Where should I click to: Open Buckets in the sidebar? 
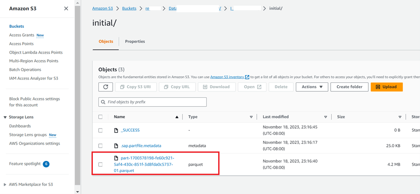point(17,26)
